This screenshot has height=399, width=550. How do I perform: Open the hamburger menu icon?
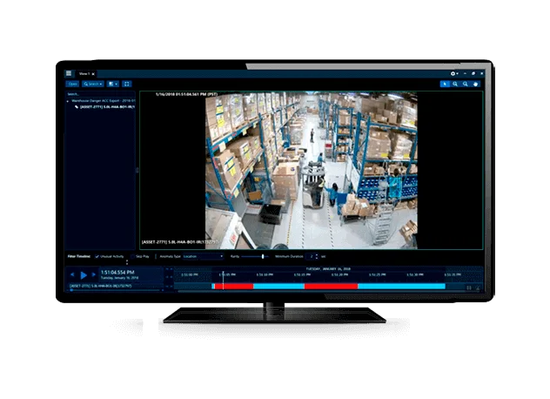pos(69,73)
